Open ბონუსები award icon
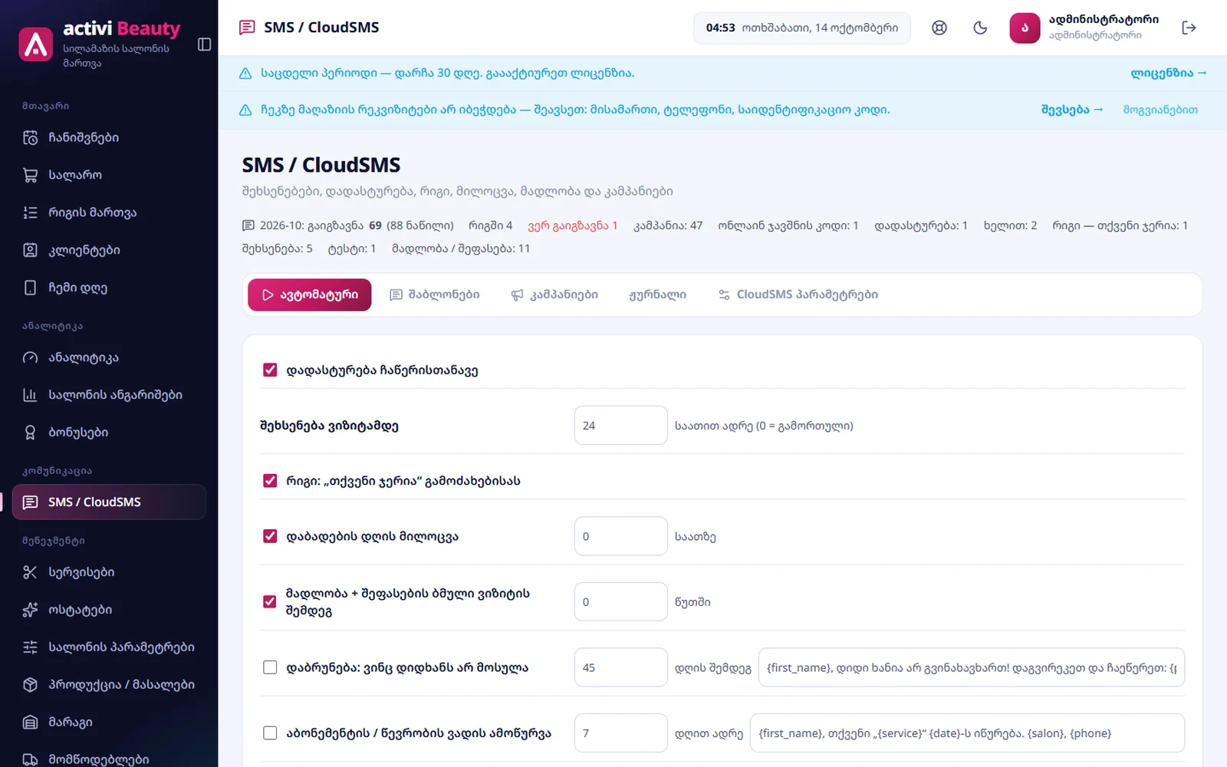 (30, 433)
